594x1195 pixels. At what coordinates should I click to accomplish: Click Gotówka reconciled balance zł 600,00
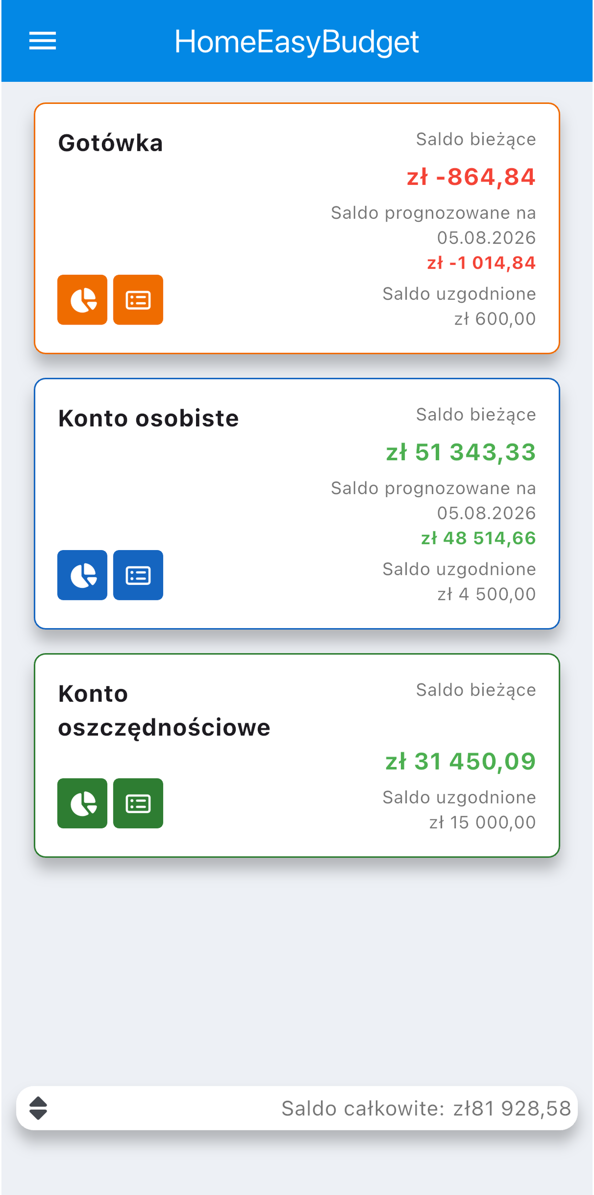coord(495,319)
